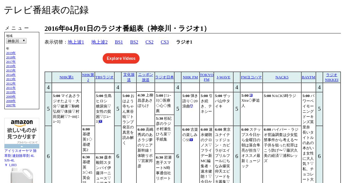The height and width of the screenshot is (183, 349).
Task: Click the 5:00 引き続き、テネシー program cell
Action: 206,109
